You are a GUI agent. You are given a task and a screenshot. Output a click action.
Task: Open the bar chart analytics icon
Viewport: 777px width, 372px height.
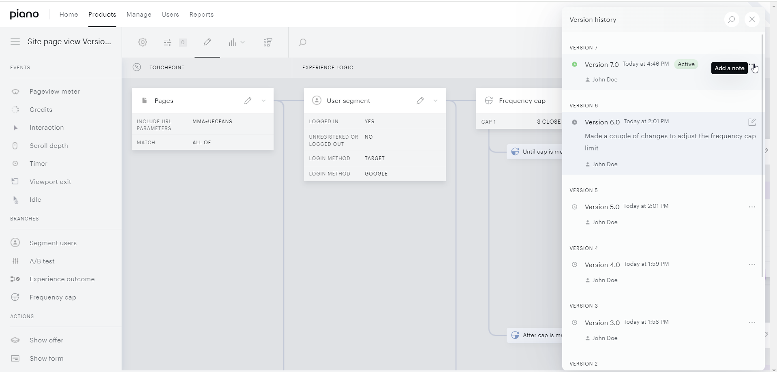(232, 42)
